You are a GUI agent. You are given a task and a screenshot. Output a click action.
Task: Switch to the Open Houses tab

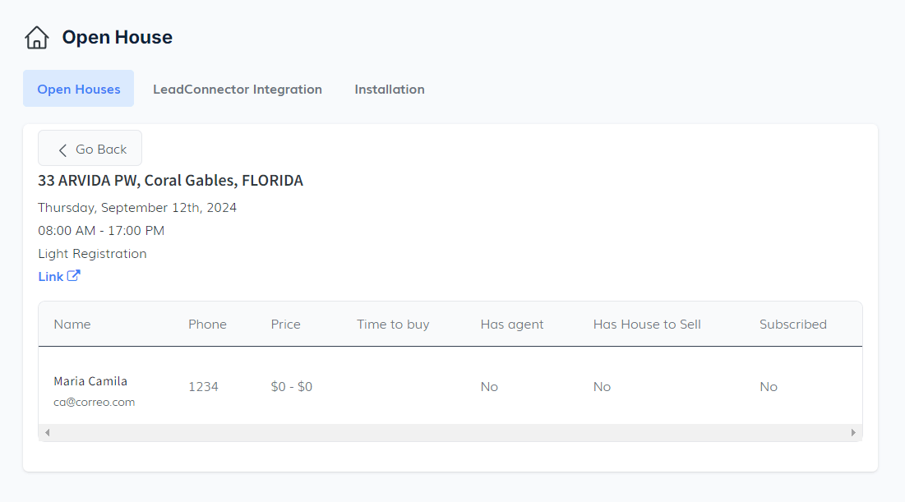[x=79, y=89]
